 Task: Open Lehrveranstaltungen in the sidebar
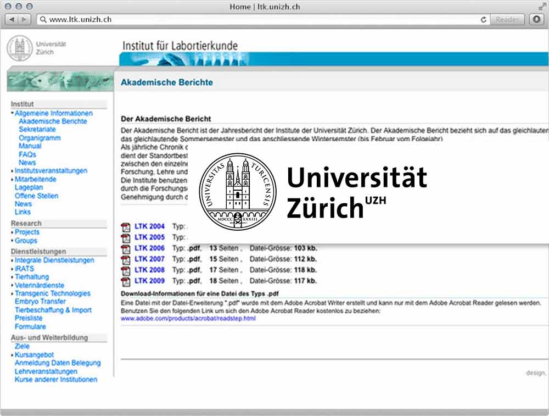46,371
